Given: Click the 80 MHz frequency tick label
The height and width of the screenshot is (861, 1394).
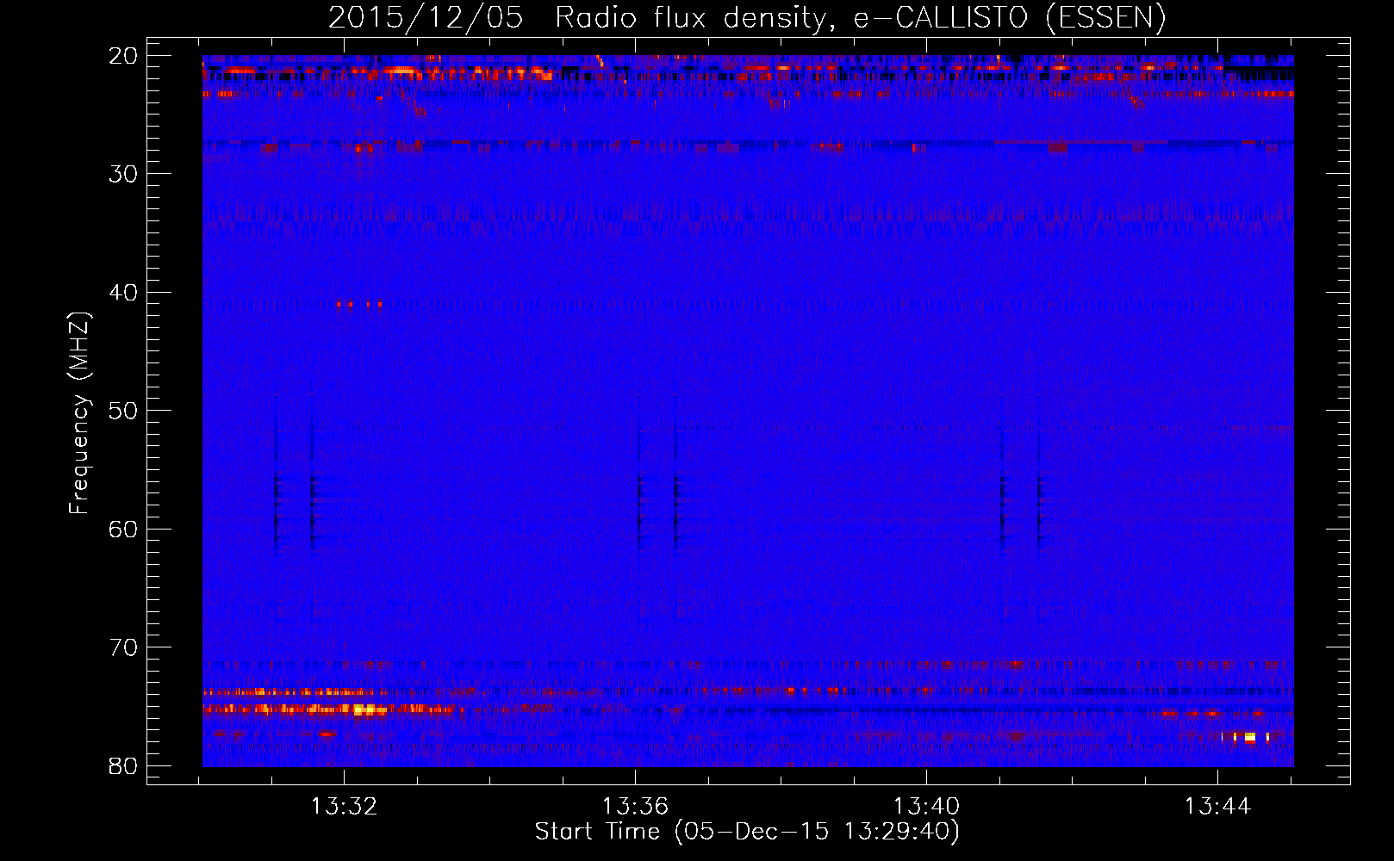Looking at the screenshot, I should [124, 765].
